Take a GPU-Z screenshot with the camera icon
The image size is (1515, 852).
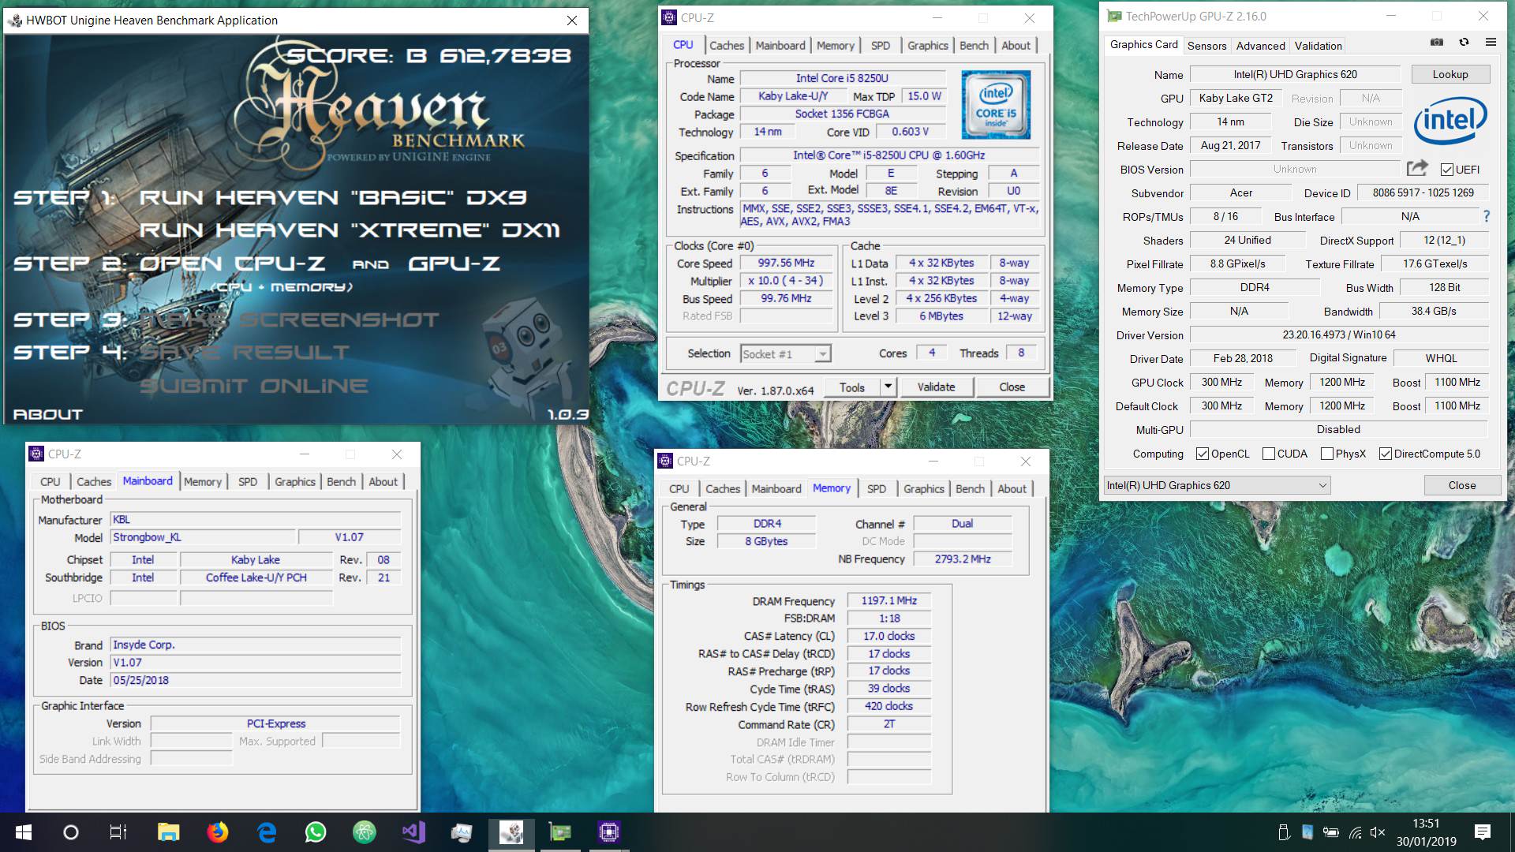[x=1437, y=43]
